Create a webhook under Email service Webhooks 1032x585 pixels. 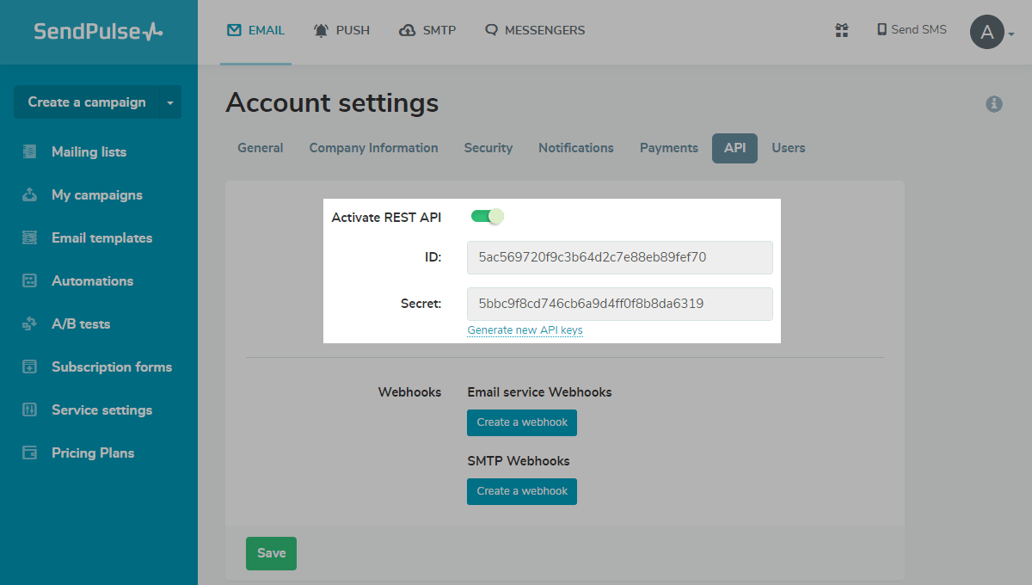coord(522,422)
